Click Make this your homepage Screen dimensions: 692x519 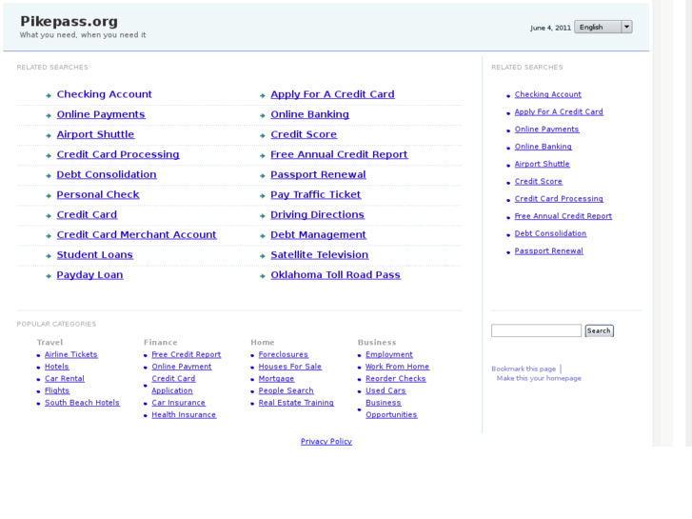tap(539, 379)
